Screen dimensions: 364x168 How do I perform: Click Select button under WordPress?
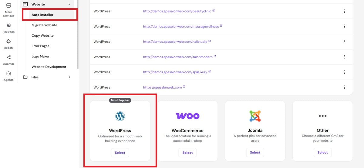(x=120, y=153)
